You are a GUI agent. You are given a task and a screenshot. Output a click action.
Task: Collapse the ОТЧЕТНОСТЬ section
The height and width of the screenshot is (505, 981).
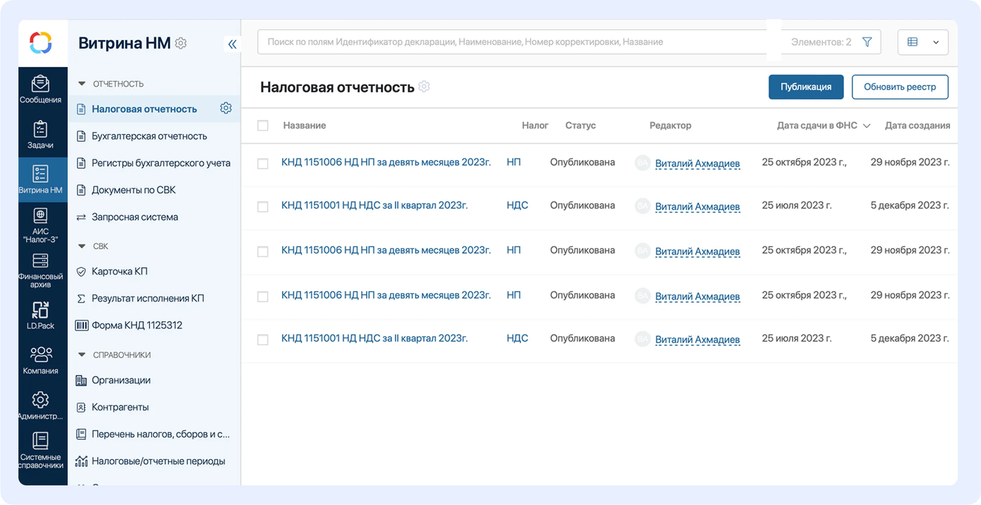point(82,83)
